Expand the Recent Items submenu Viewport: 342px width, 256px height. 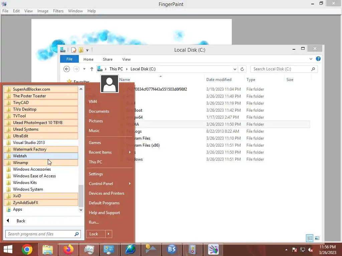(130, 152)
